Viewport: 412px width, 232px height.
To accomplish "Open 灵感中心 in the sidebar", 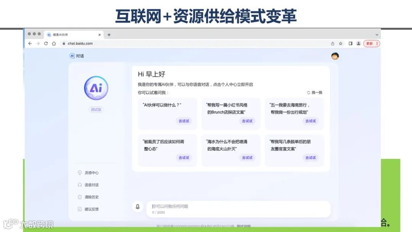I will click(x=88, y=172).
